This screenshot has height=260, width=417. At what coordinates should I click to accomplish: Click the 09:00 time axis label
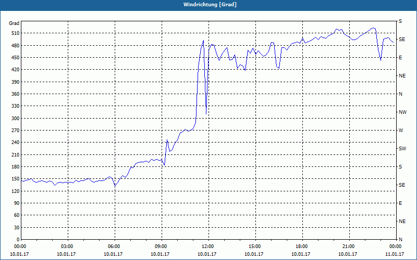tap(162, 246)
